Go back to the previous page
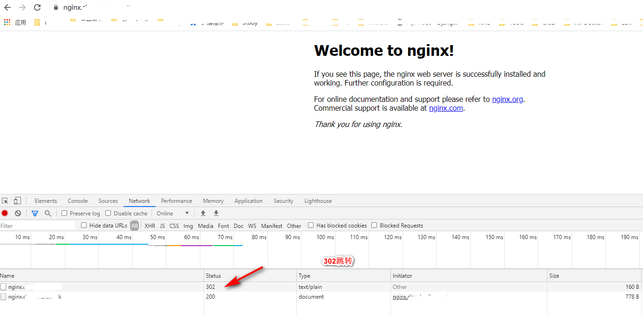Screen dimensions: 643x314 (x=7, y=7)
